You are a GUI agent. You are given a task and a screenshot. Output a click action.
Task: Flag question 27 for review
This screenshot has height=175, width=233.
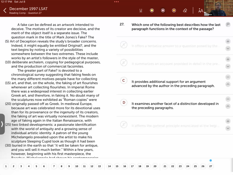coord(228,25)
